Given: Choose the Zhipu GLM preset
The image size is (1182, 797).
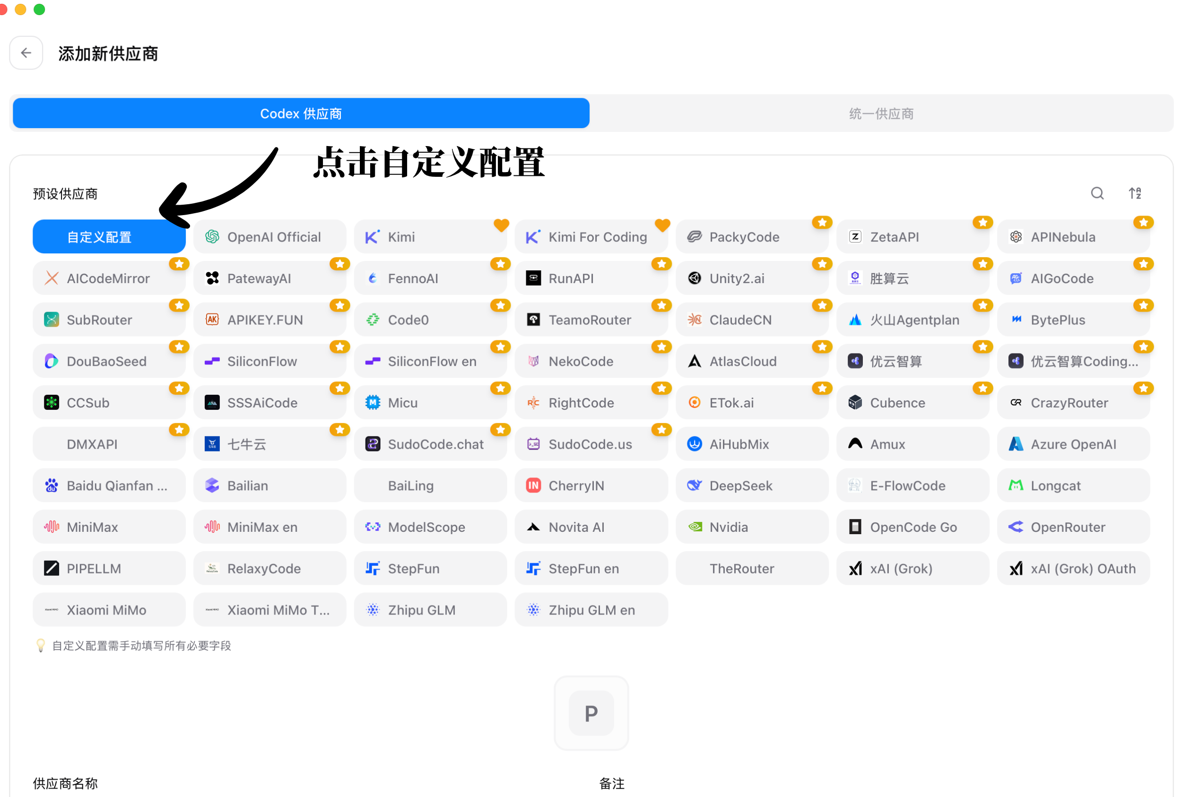Looking at the screenshot, I should coord(431,610).
